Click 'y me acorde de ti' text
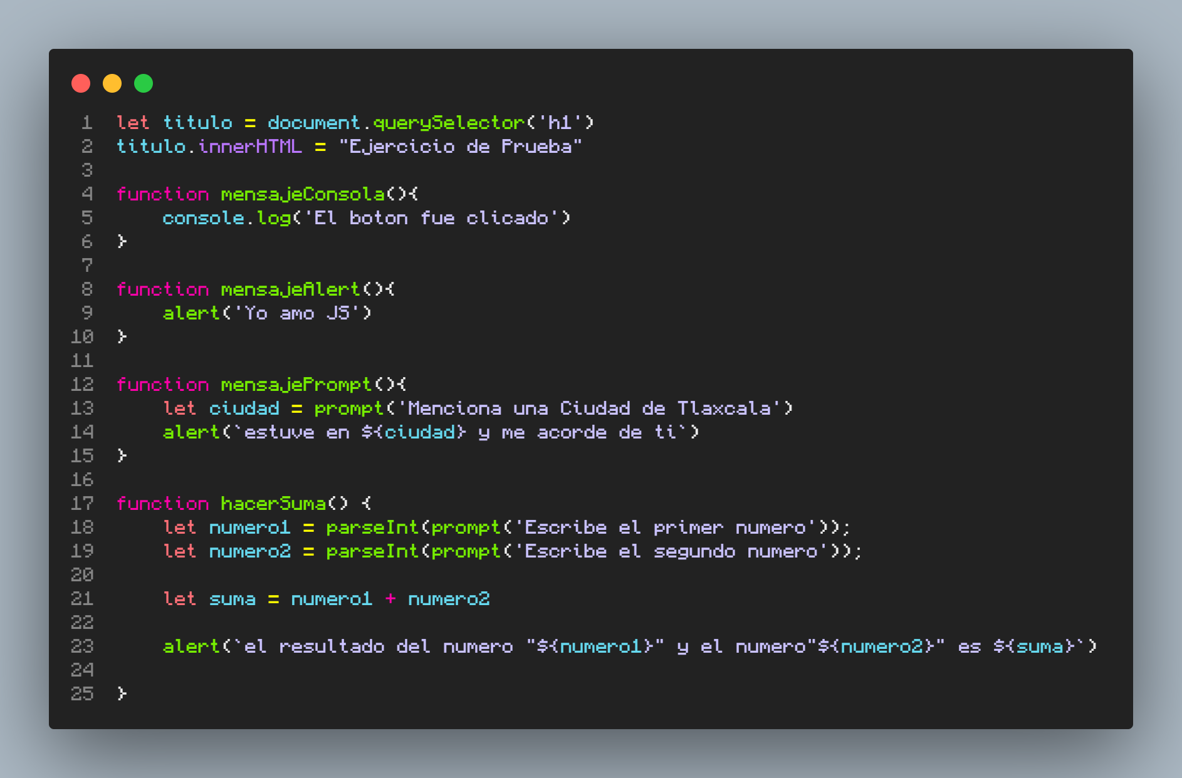Image resolution: width=1182 pixels, height=778 pixels. [577, 432]
